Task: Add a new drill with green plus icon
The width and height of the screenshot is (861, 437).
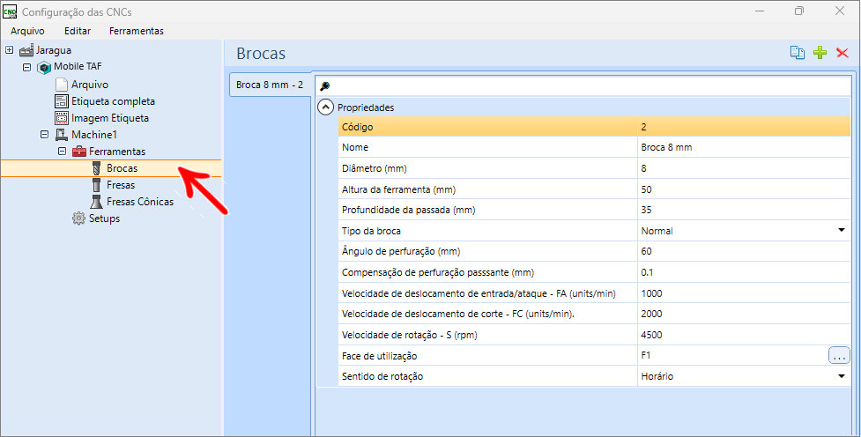Action: click(x=820, y=53)
